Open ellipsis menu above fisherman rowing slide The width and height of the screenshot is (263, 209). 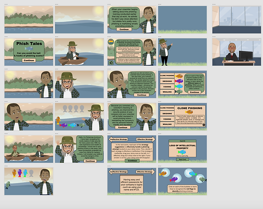[56, 37]
